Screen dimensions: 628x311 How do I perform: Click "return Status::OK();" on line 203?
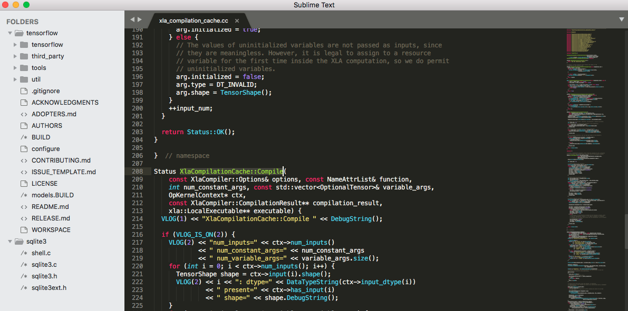pyautogui.click(x=198, y=132)
